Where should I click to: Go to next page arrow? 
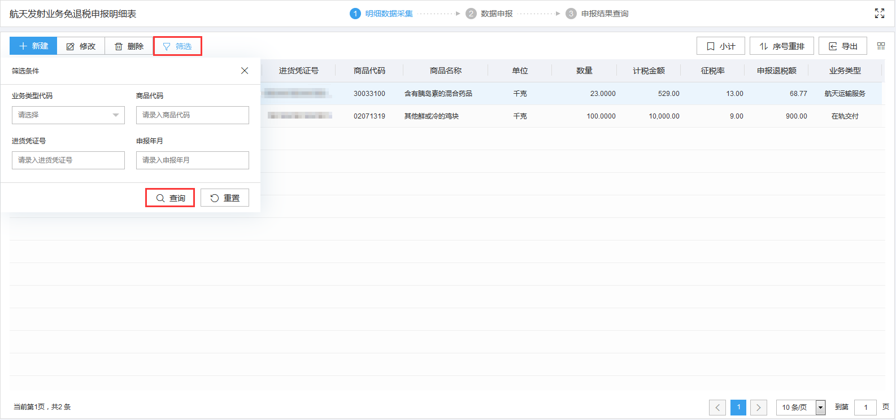point(758,407)
